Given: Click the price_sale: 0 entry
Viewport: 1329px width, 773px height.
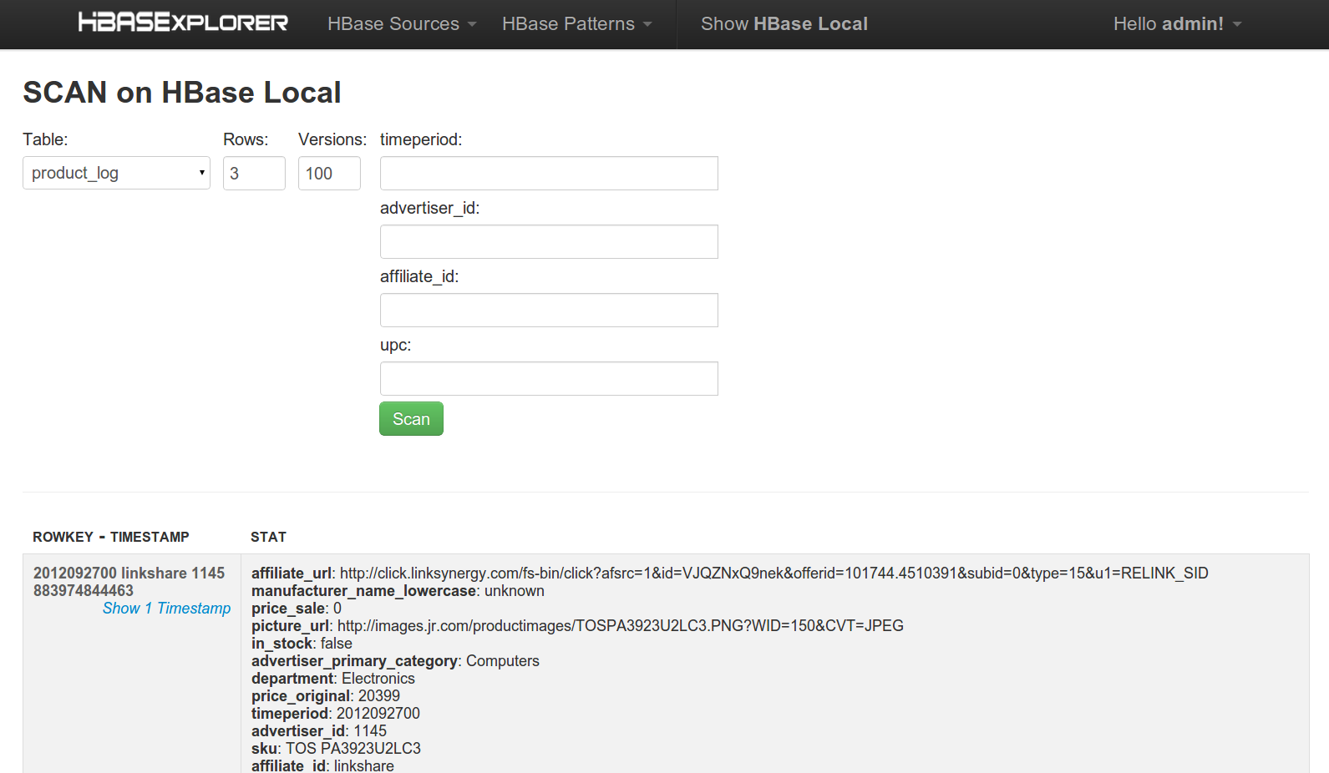Looking at the screenshot, I should point(297,609).
